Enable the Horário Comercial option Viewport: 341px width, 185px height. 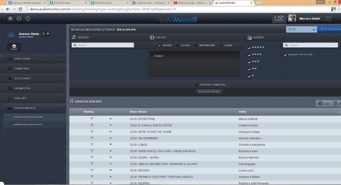pos(197,85)
